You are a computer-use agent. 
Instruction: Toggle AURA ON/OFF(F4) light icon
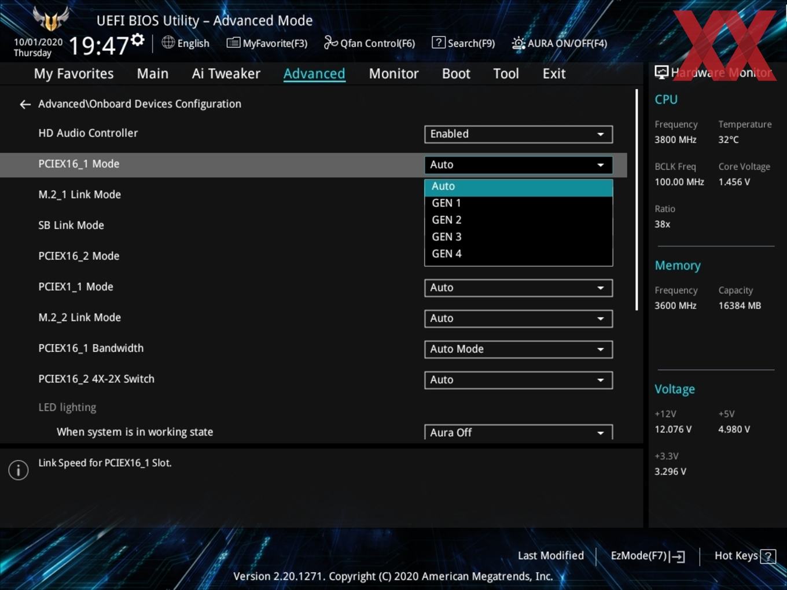click(518, 43)
